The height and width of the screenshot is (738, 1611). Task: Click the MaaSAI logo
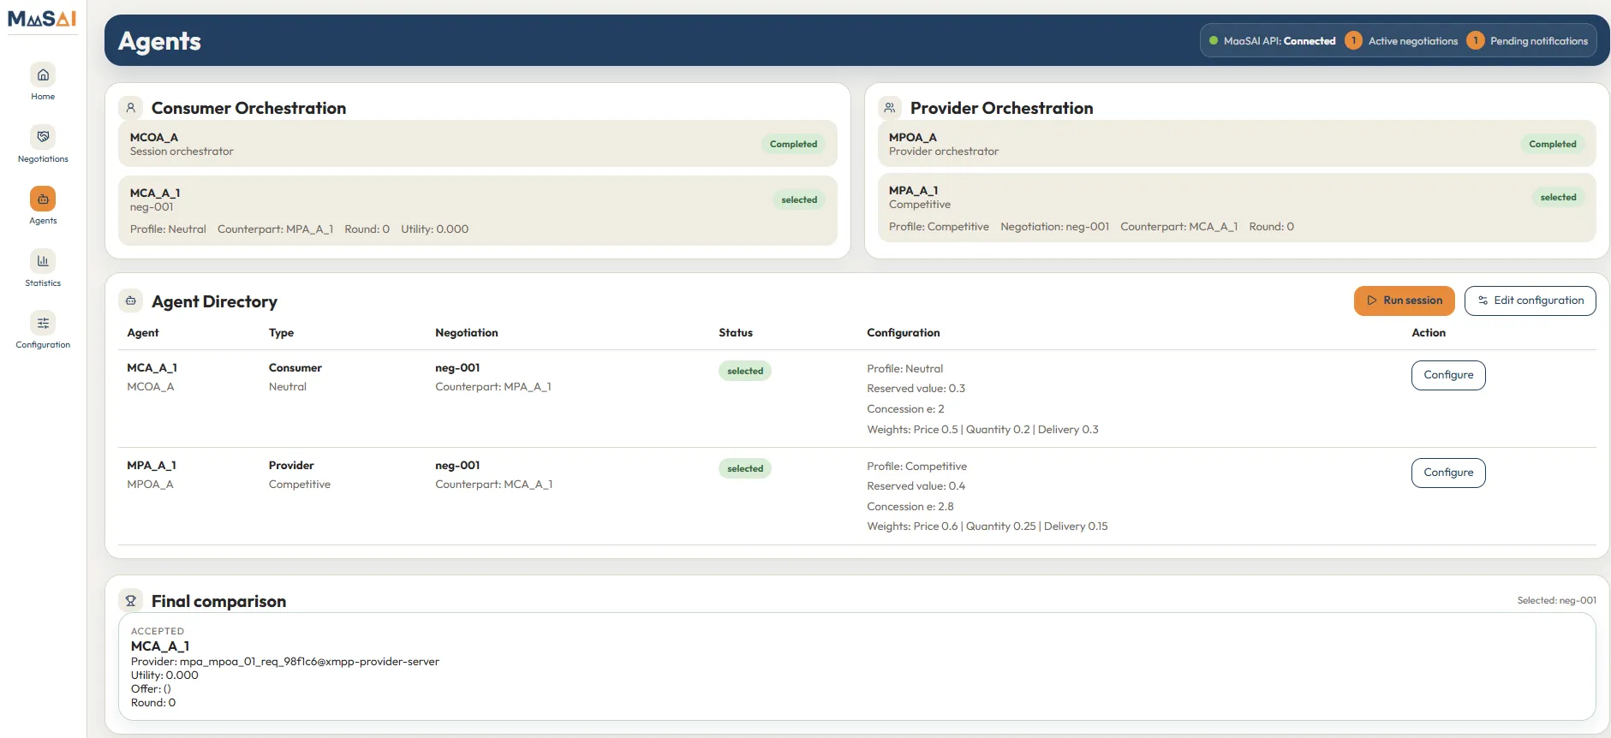42,18
